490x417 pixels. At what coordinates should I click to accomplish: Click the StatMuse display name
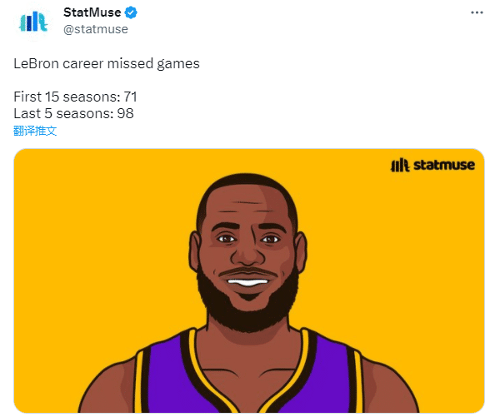click(x=92, y=12)
